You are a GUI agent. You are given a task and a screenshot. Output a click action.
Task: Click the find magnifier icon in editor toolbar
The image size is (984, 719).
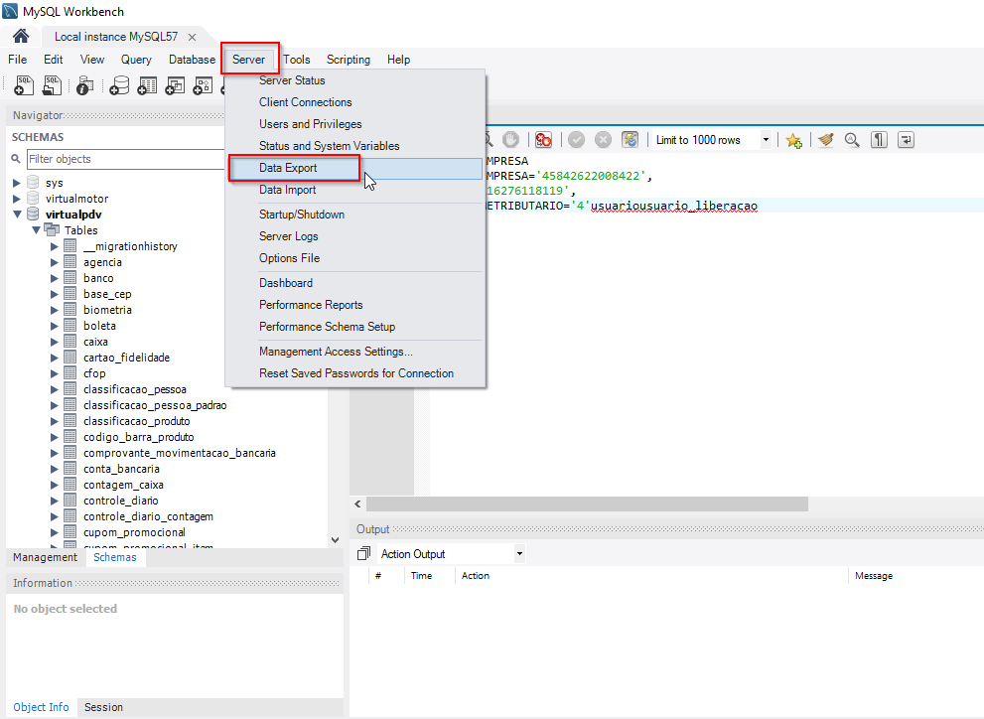pos(852,139)
